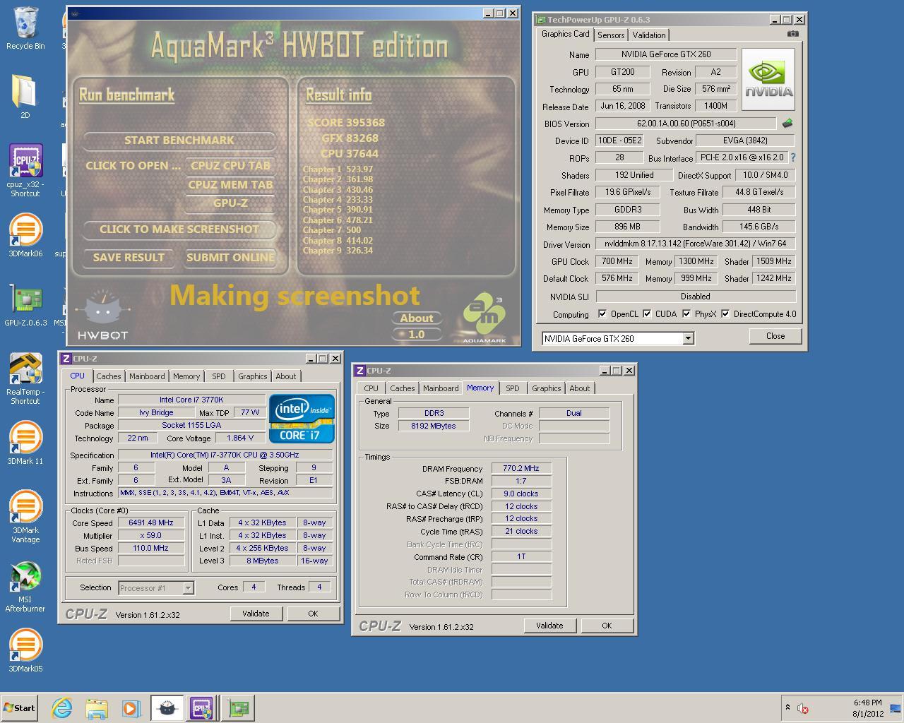Viewport: 904px width, 723px height.
Task: Click About button in AquaMark
Action: (417, 318)
